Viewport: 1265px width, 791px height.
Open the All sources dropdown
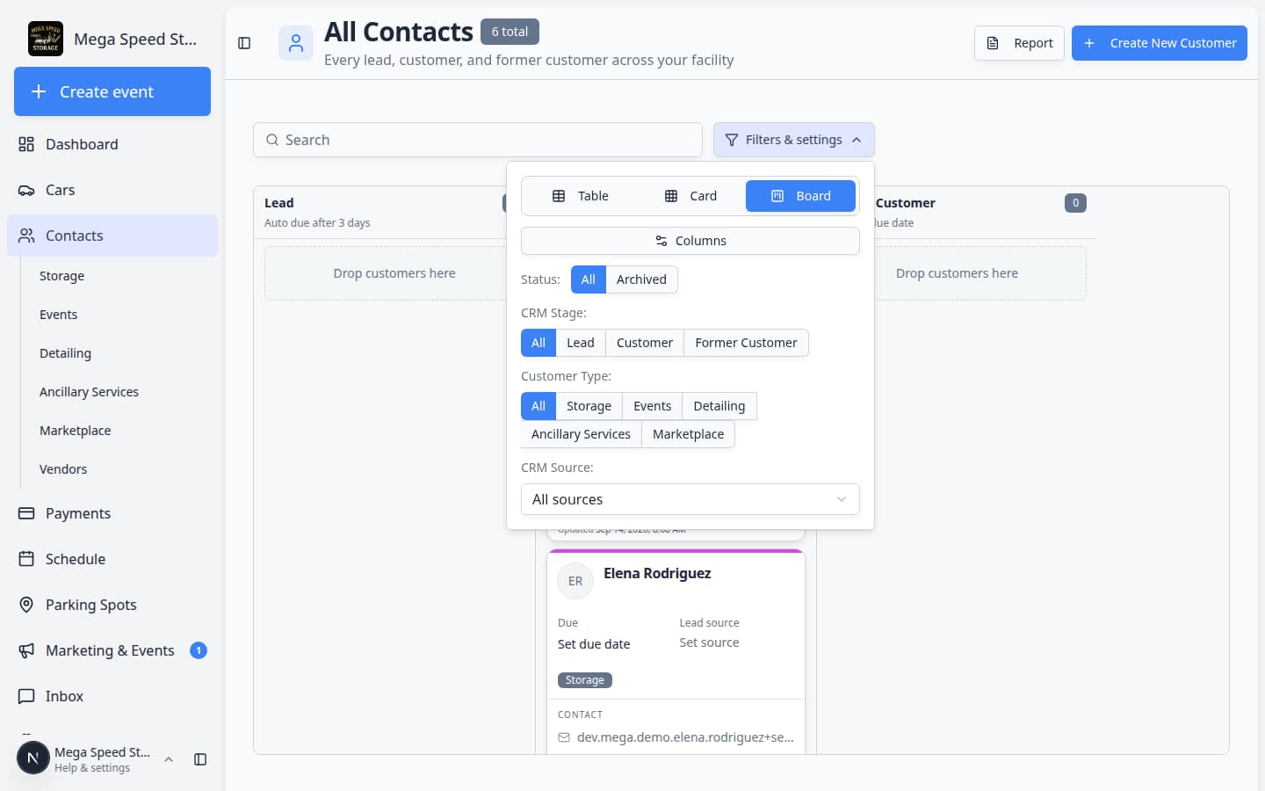point(690,499)
